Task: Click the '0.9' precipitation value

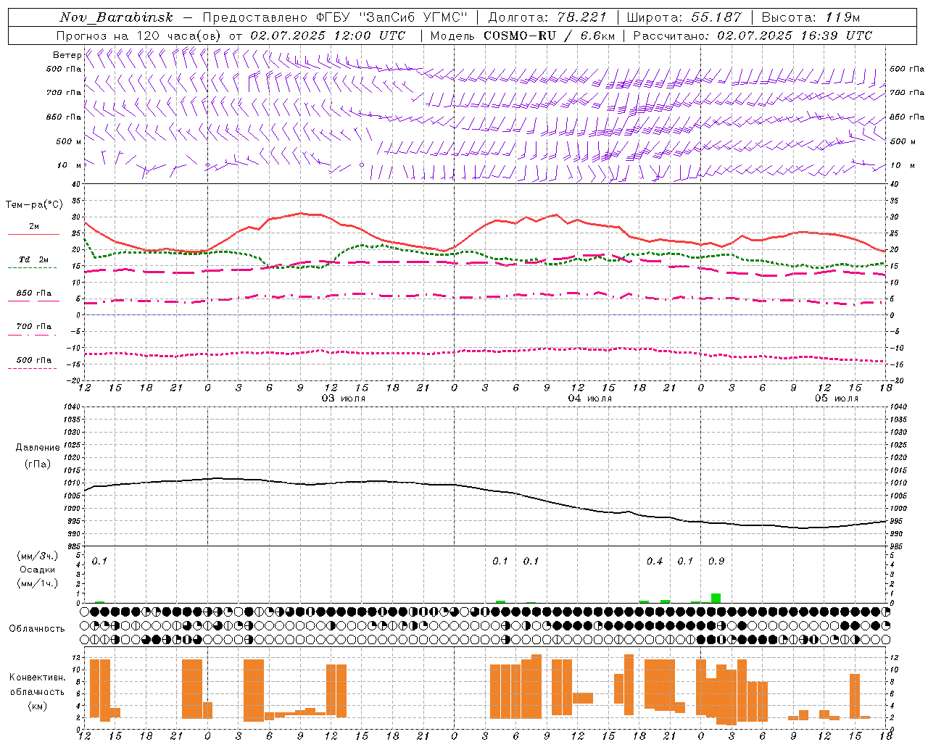Action: pos(716,562)
